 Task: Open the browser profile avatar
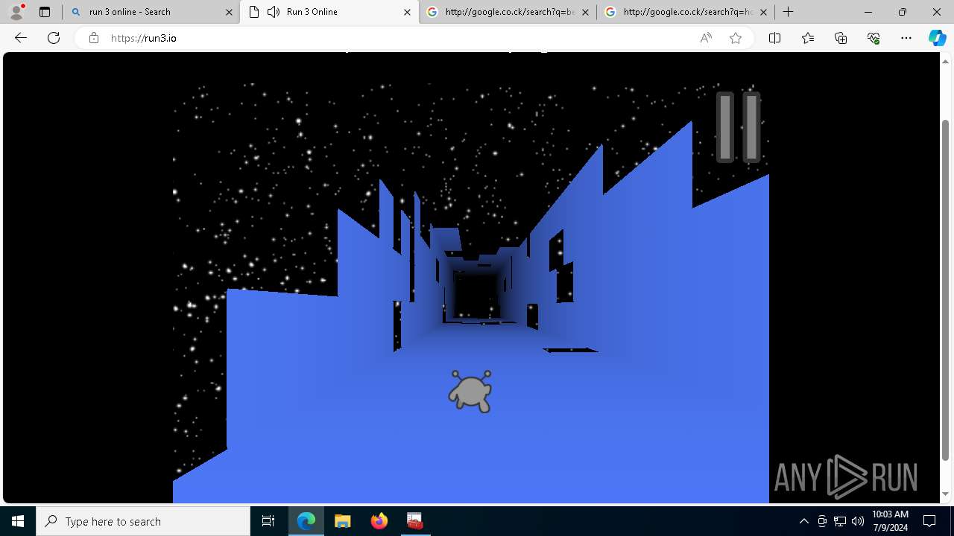point(16,12)
